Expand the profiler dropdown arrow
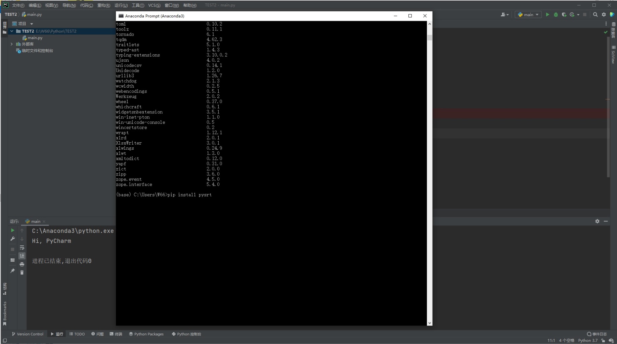The width and height of the screenshot is (617, 344). pyautogui.click(x=578, y=14)
